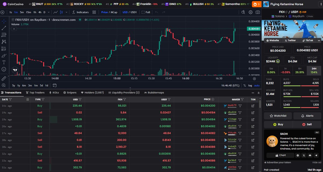Open the Liquidity Providers (2) tab
The height and width of the screenshot is (172, 323).
point(124,92)
